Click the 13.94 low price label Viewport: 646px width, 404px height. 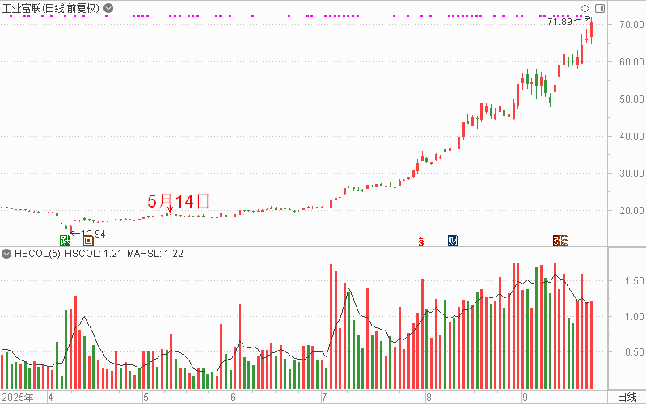[x=94, y=234]
